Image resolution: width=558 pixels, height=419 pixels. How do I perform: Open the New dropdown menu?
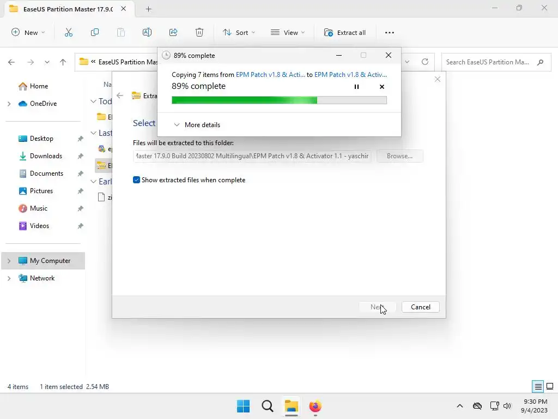[x=28, y=32]
